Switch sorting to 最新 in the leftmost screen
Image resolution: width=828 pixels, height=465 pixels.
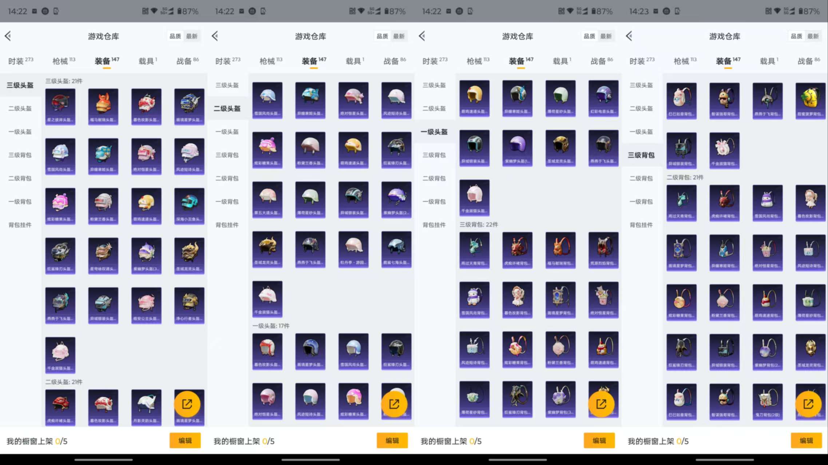[x=192, y=36]
